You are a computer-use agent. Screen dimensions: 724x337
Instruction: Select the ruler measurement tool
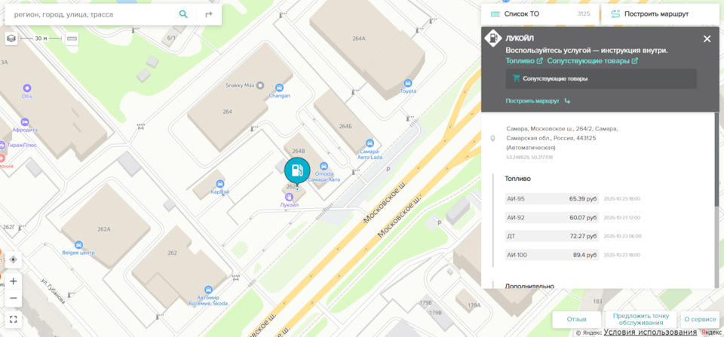click(72, 38)
